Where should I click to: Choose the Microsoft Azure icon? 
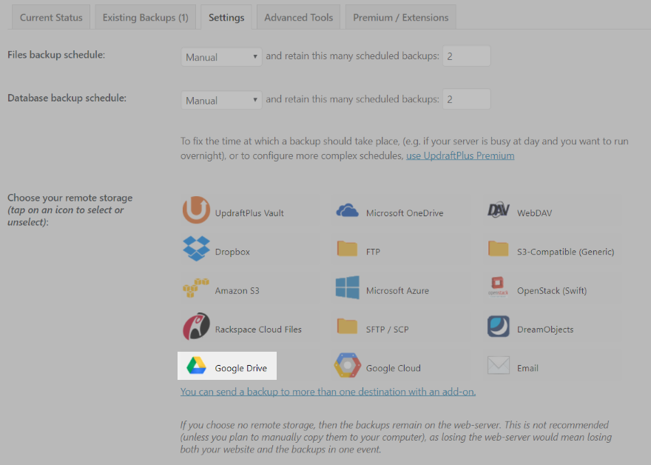click(348, 287)
